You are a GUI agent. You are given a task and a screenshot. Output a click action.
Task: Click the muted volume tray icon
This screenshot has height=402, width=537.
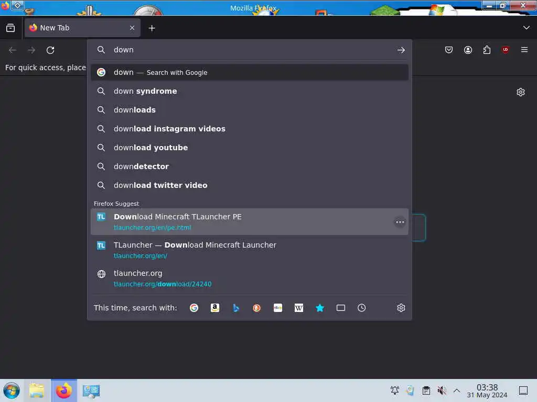(442, 390)
